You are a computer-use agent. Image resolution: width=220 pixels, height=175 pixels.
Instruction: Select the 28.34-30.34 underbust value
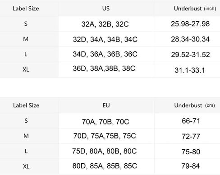click(190, 39)
